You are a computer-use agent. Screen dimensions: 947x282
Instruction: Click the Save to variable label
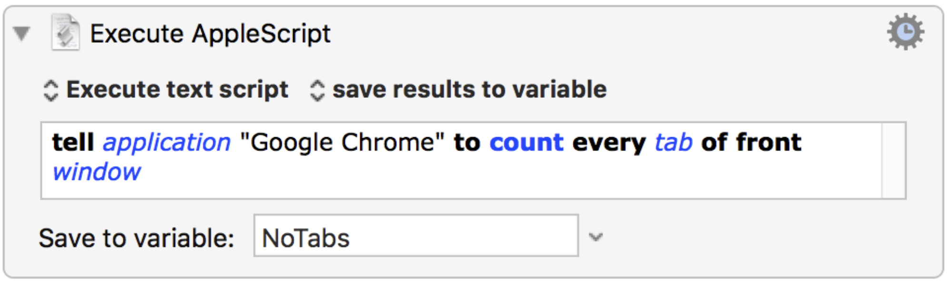[x=137, y=238]
